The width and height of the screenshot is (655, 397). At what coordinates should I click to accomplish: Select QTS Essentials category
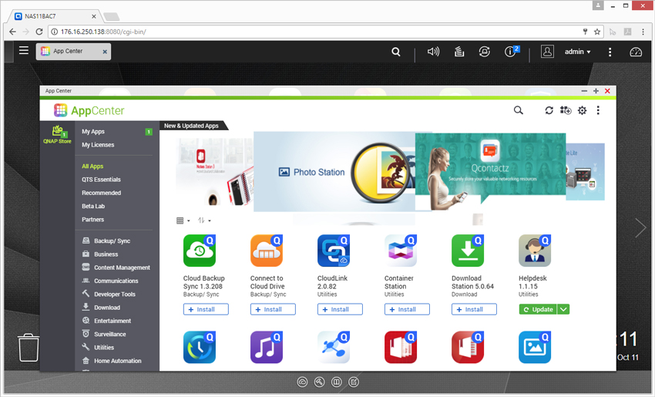point(101,180)
